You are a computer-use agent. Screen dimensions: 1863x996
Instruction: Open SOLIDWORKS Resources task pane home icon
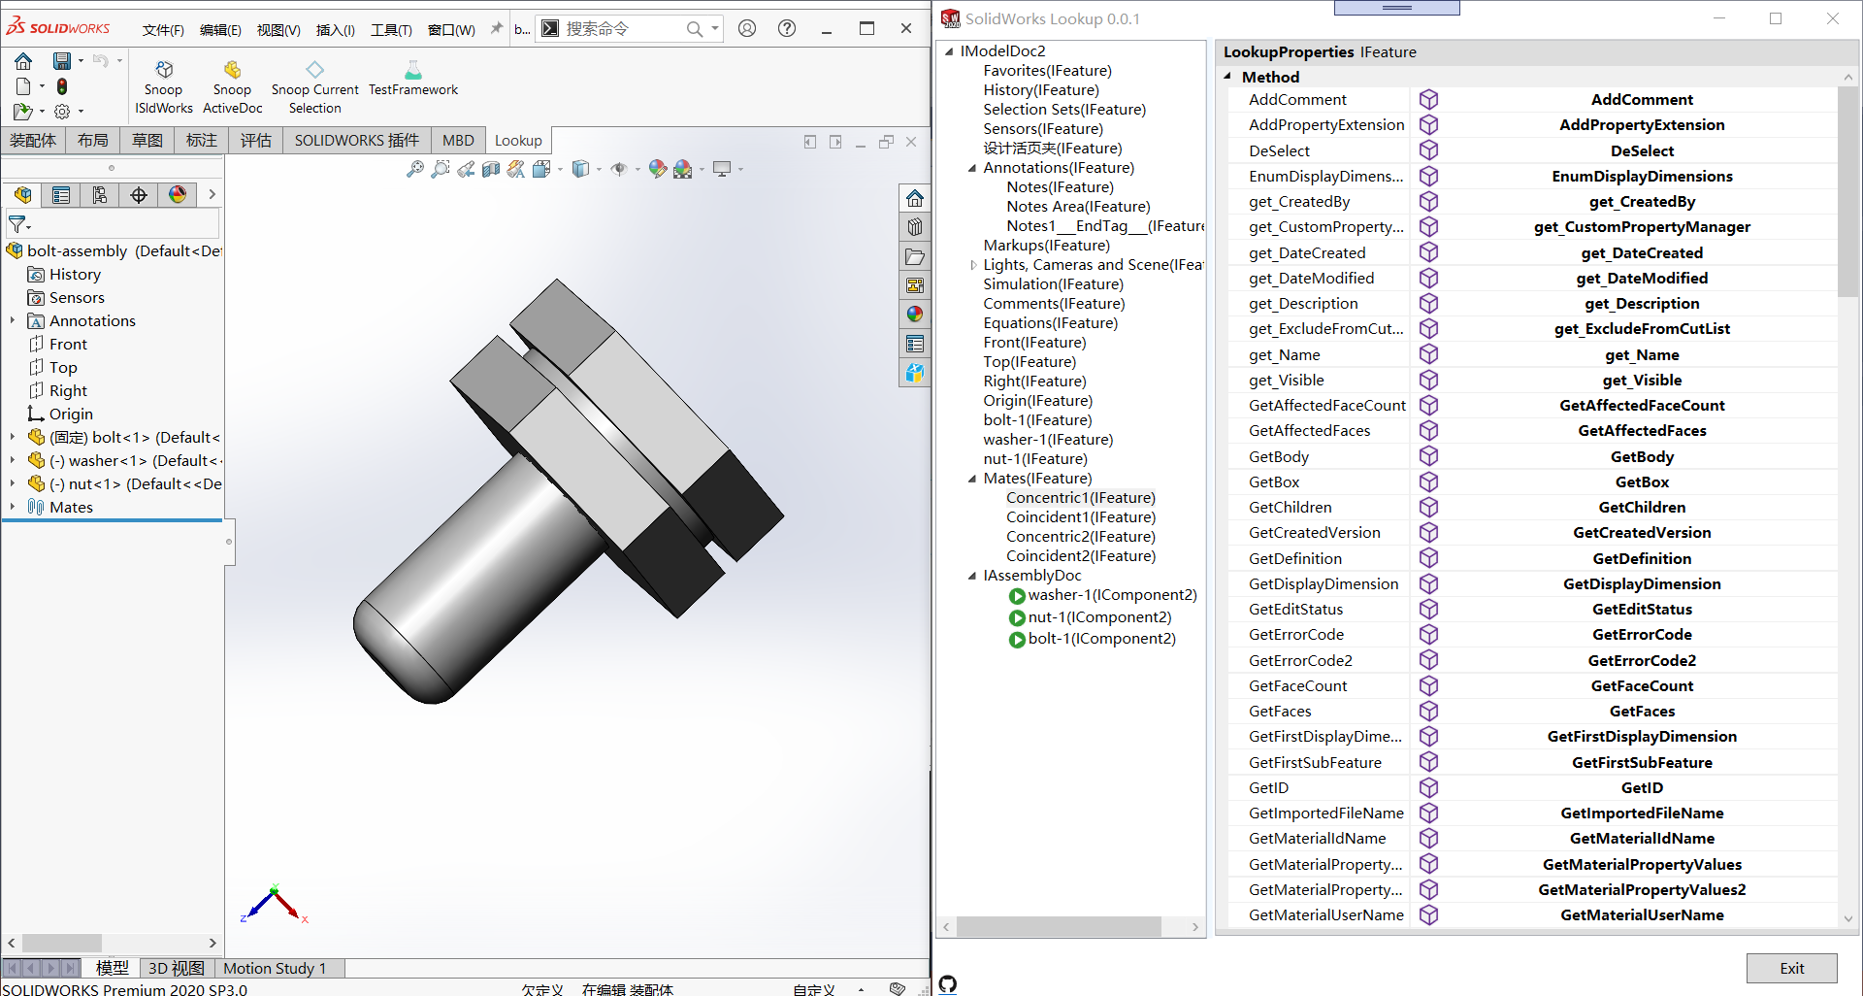tap(915, 199)
